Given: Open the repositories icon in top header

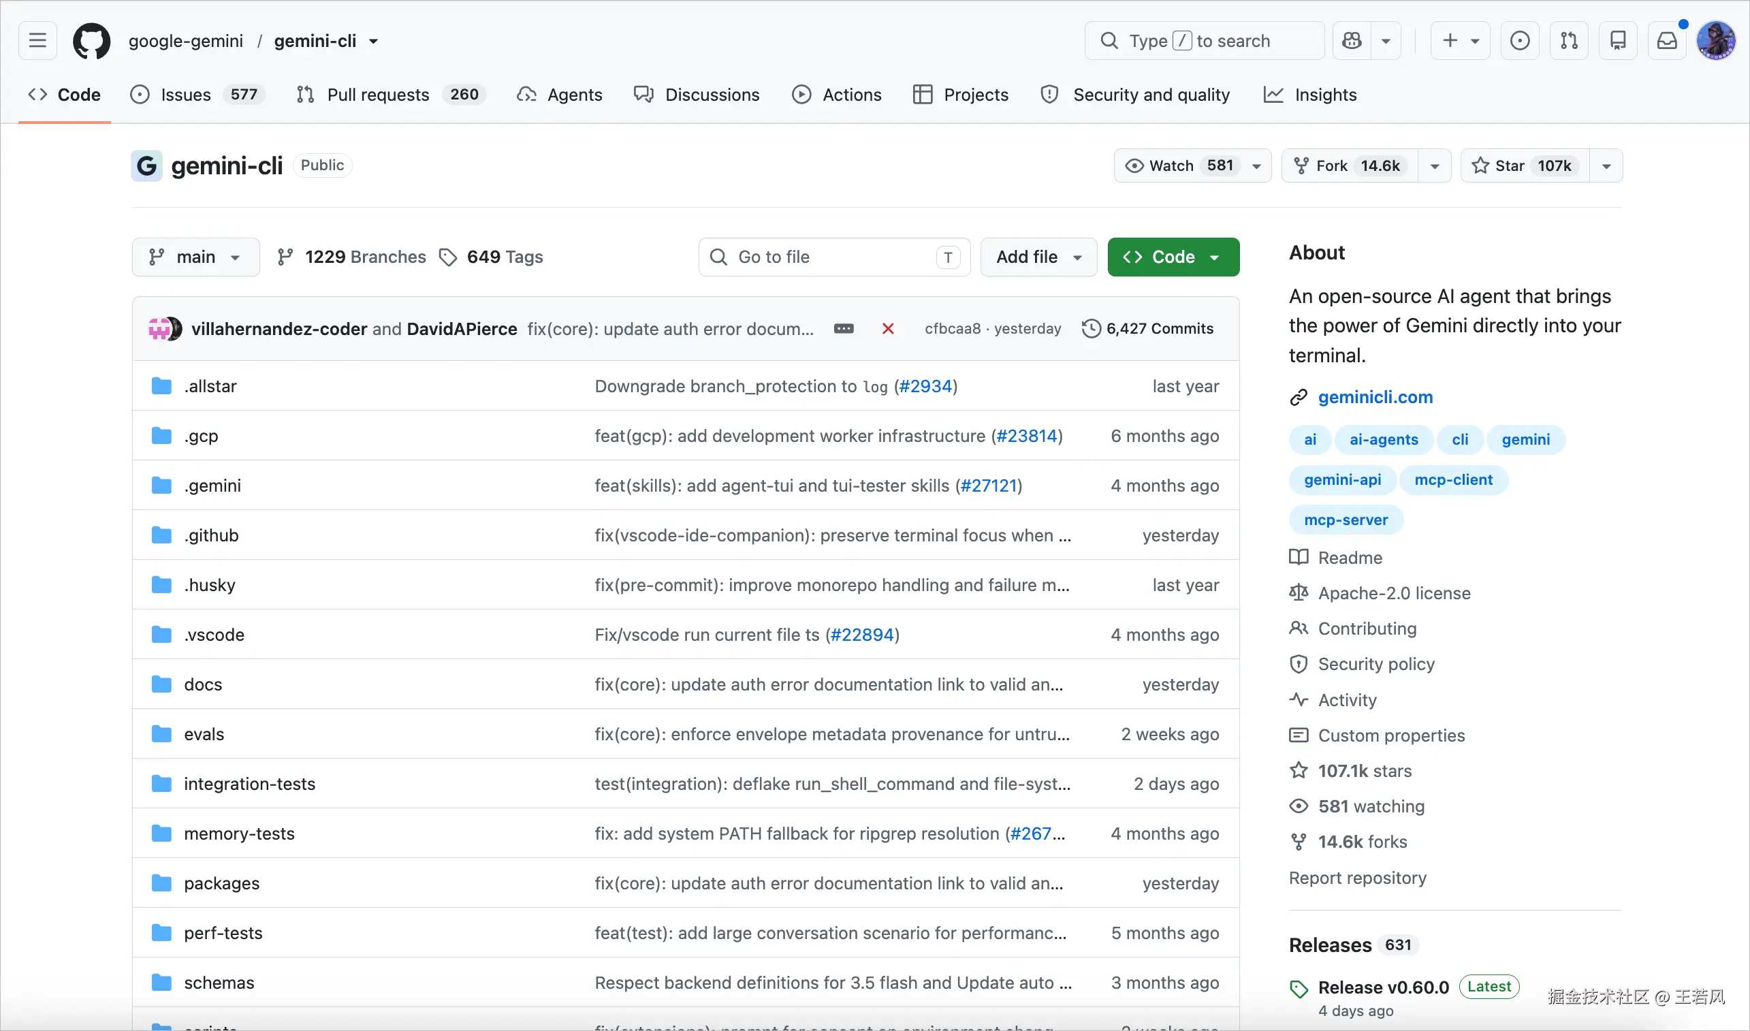Looking at the screenshot, I should coord(1618,41).
